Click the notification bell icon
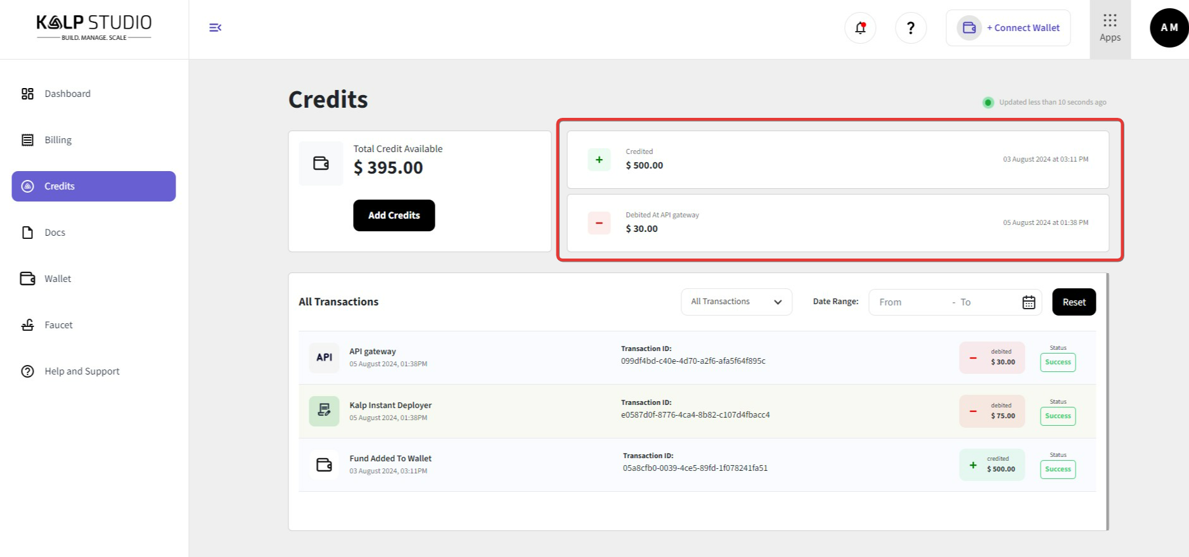This screenshot has height=557, width=1189. click(x=860, y=28)
